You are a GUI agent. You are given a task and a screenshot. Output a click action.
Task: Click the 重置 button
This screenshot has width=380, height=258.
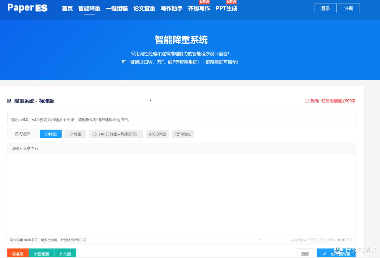tap(305, 254)
